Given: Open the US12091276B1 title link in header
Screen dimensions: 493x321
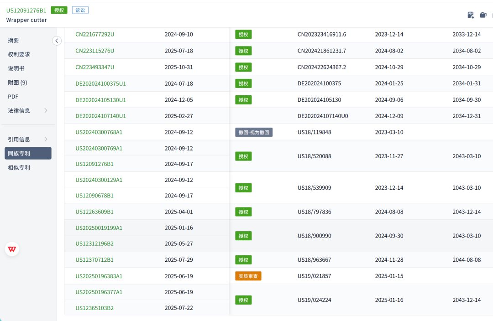Looking at the screenshot, I should coord(26,10).
